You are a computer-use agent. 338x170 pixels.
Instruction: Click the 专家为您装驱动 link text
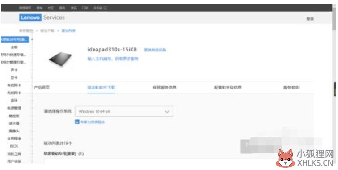(x=93, y=122)
